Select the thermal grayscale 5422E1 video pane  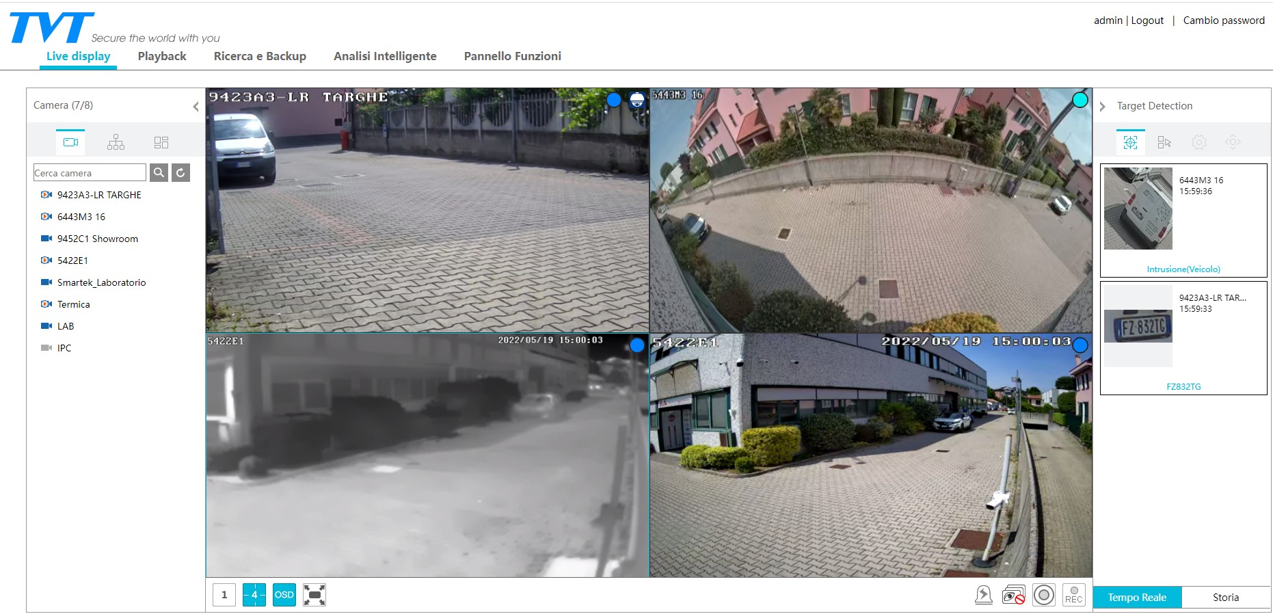point(427,455)
